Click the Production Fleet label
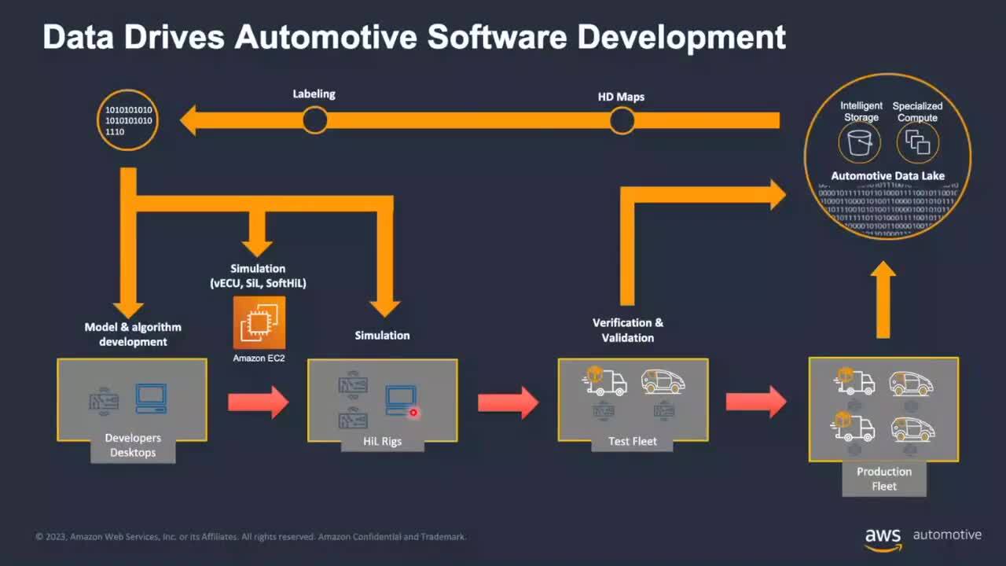The width and height of the screenshot is (1006, 566). 884,479
